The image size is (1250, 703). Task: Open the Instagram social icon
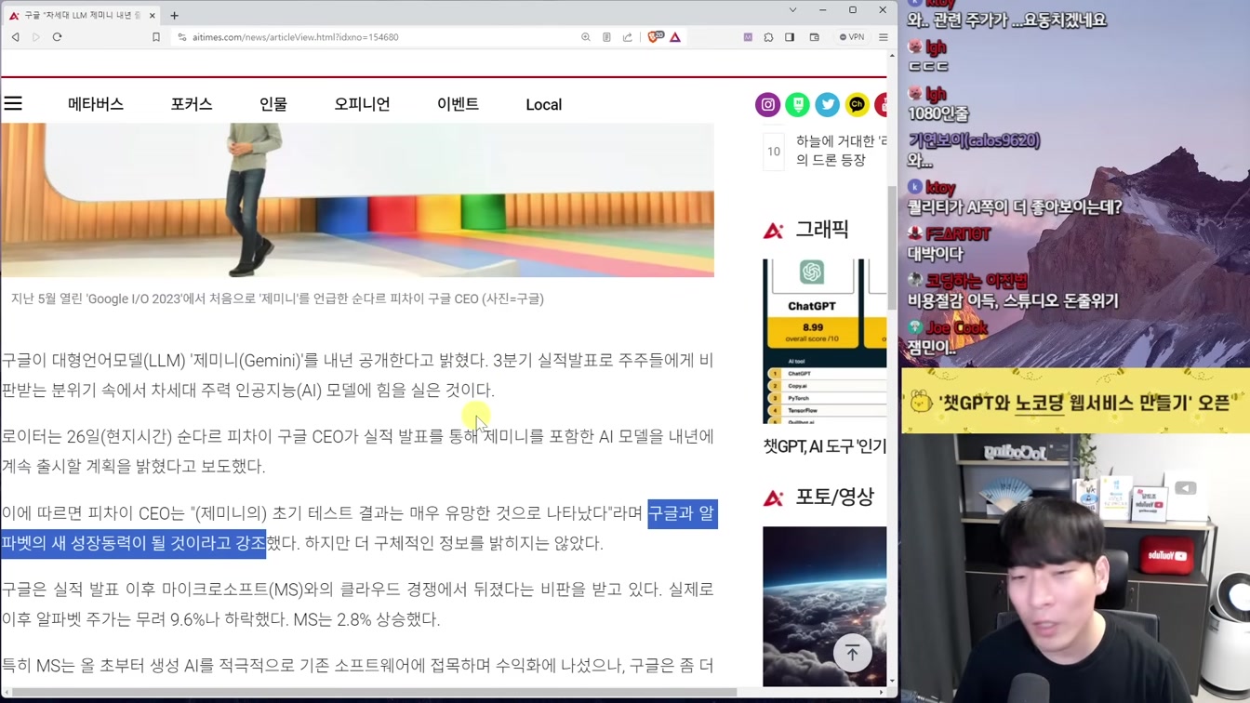[767, 105]
